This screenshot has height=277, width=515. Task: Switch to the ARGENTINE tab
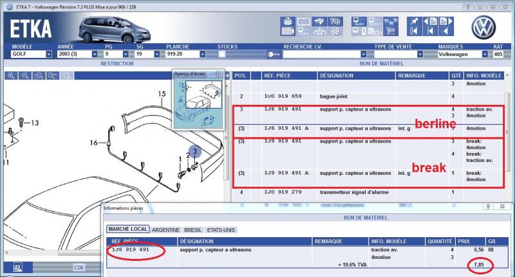tap(165, 230)
